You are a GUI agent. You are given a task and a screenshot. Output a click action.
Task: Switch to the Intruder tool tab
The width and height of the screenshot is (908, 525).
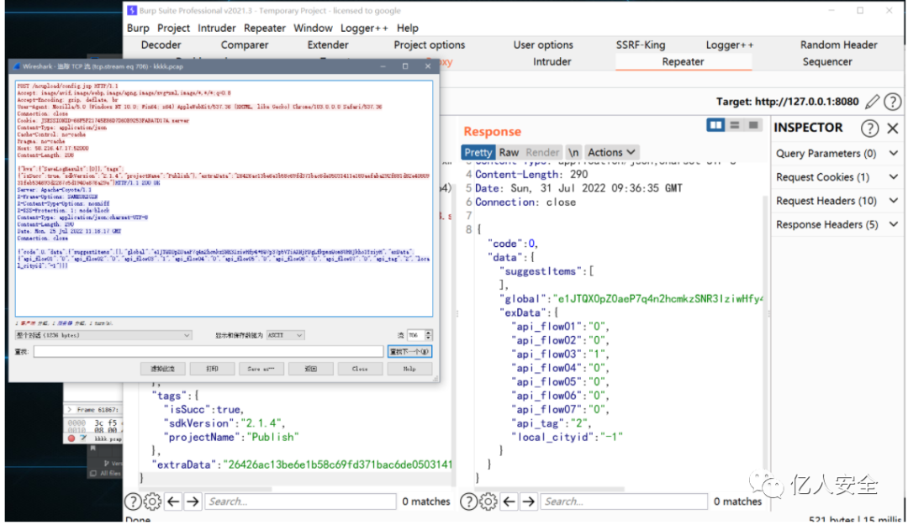click(552, 61)
